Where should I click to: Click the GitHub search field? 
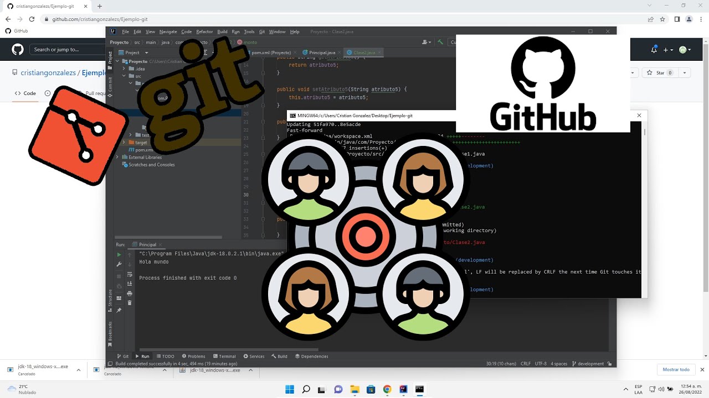[66, 50]
